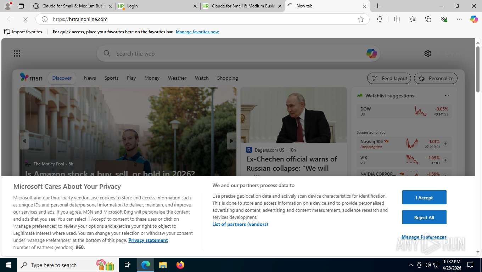Click the Feed layout button
This screenshot has width=482, height=272.
point(389,78)
